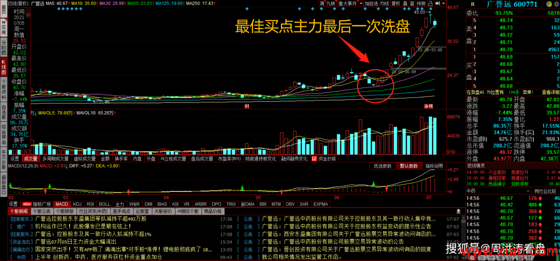Open the 重大事件 dropdown

coord(347,3)
